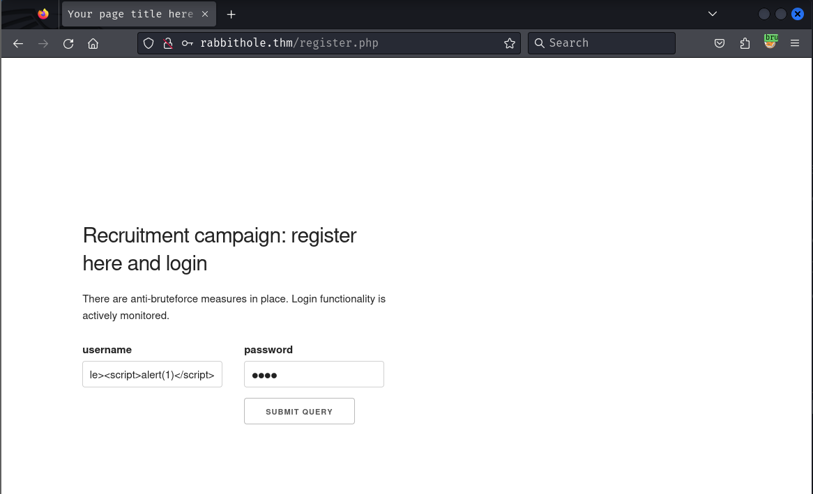813x494 pixels.
Task: Click the back navigation arrow
Action: pyautogui.click(x=18, y=43)
